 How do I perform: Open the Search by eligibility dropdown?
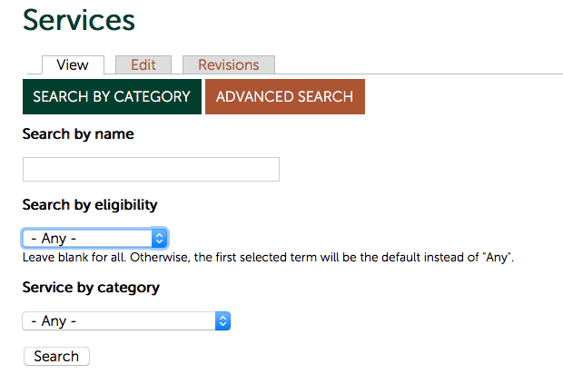[x=94, y=239]
